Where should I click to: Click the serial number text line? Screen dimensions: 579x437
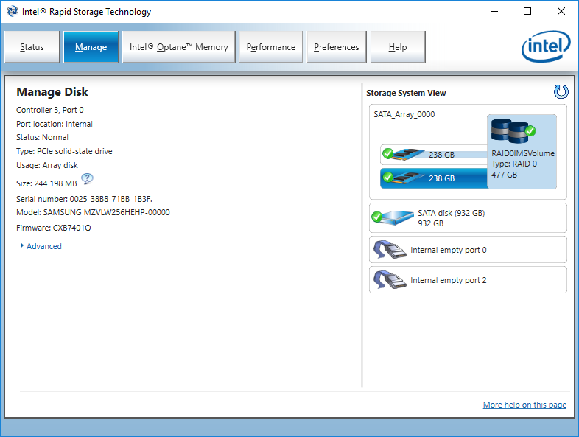(84, 199)
